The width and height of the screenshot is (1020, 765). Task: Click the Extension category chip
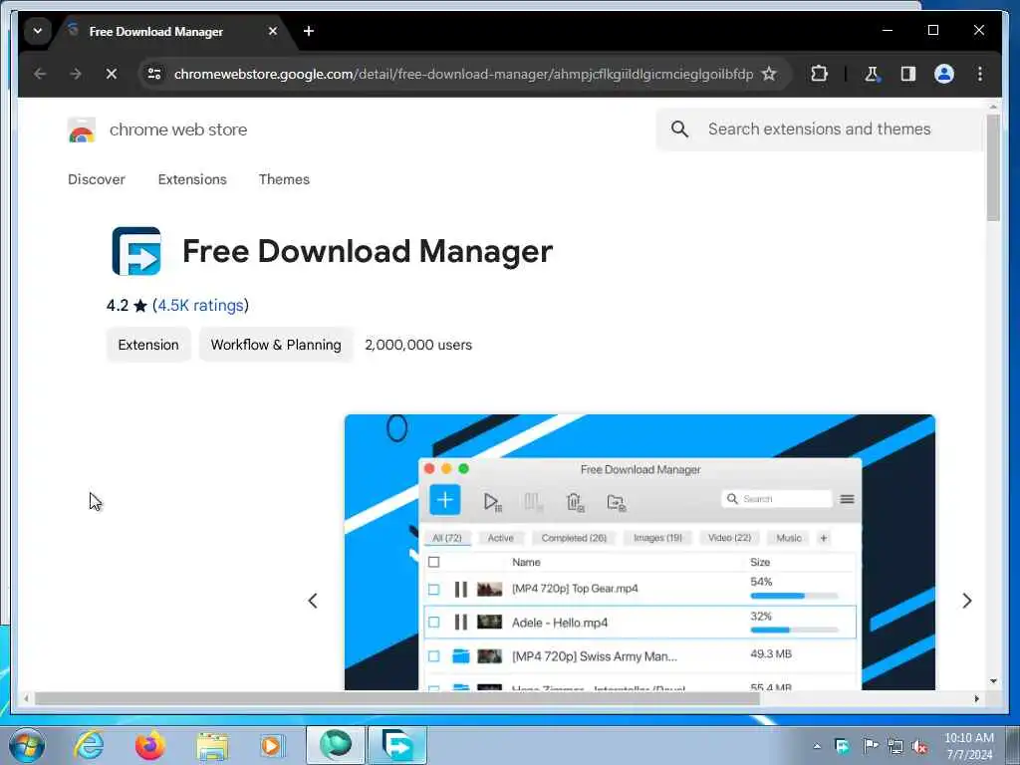[x=148, y=345]
